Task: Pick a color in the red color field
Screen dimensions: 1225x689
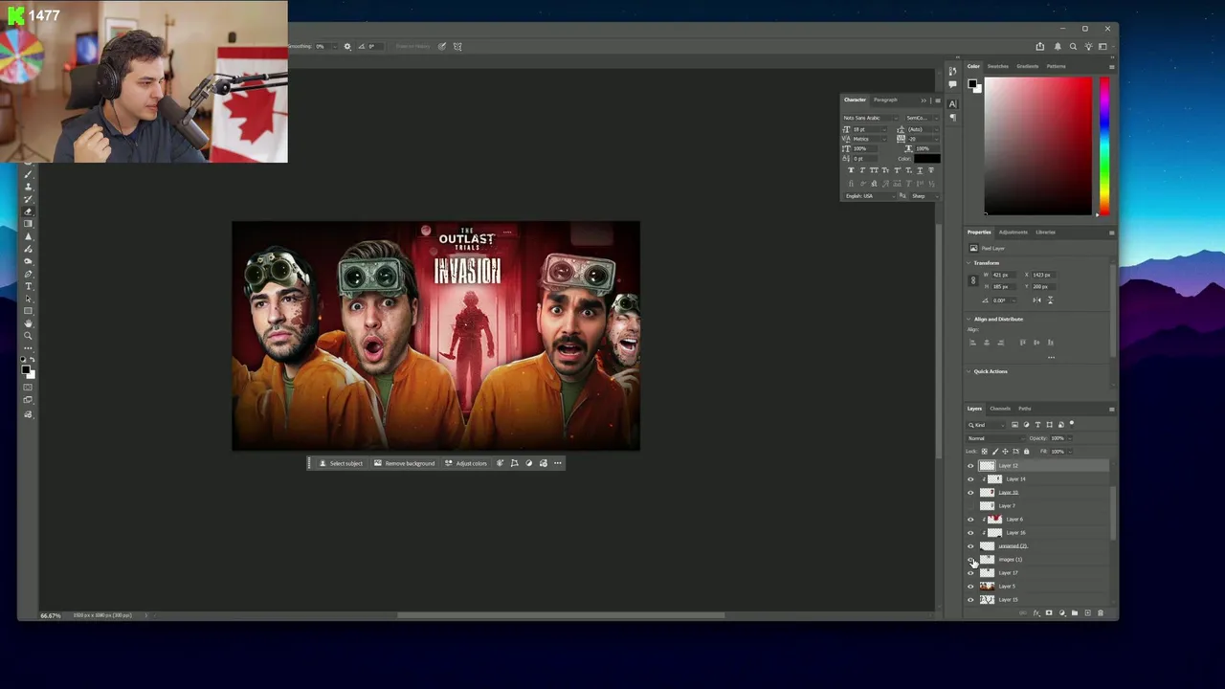Action: coord(1038,145)
